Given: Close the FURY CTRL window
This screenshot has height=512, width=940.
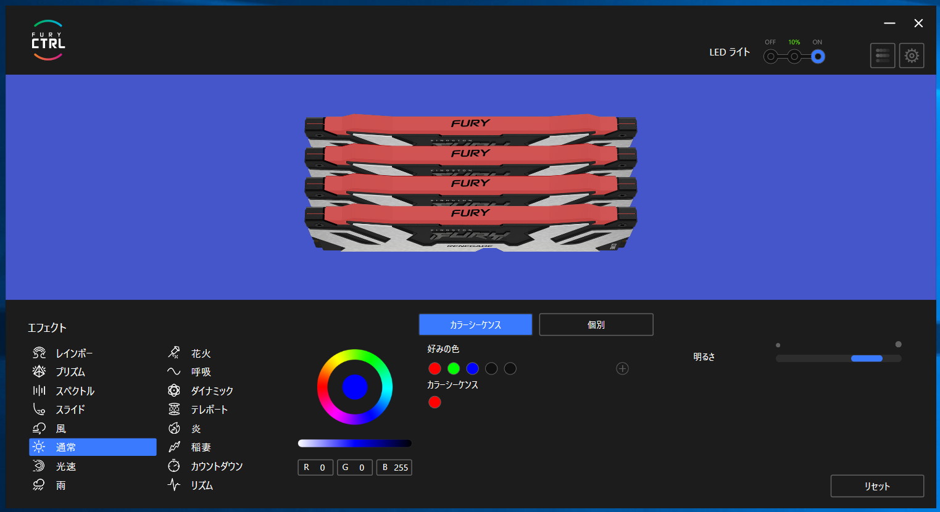Looking at the screenshot, I should click(x=918, y=23).
